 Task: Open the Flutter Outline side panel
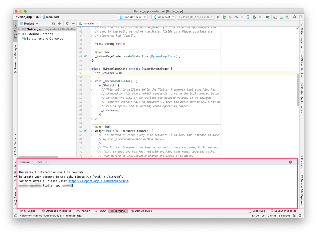[x=302, y=66]
